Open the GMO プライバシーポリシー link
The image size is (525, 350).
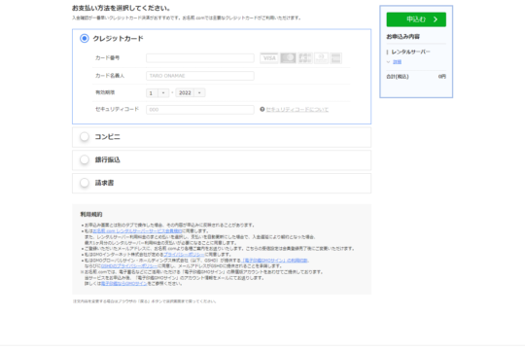(x=184, y=255)
